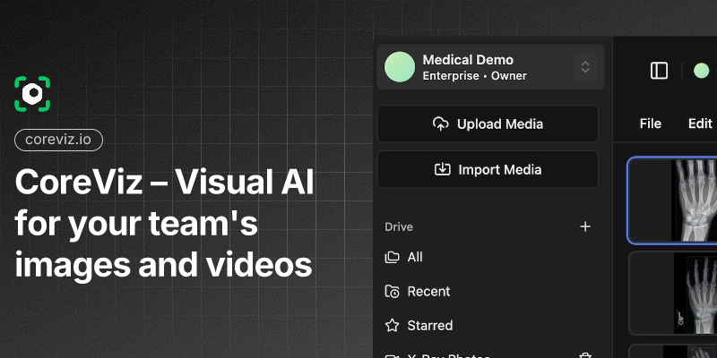Click the Upload Media button

pyautogui.click(x=488, y=124)
